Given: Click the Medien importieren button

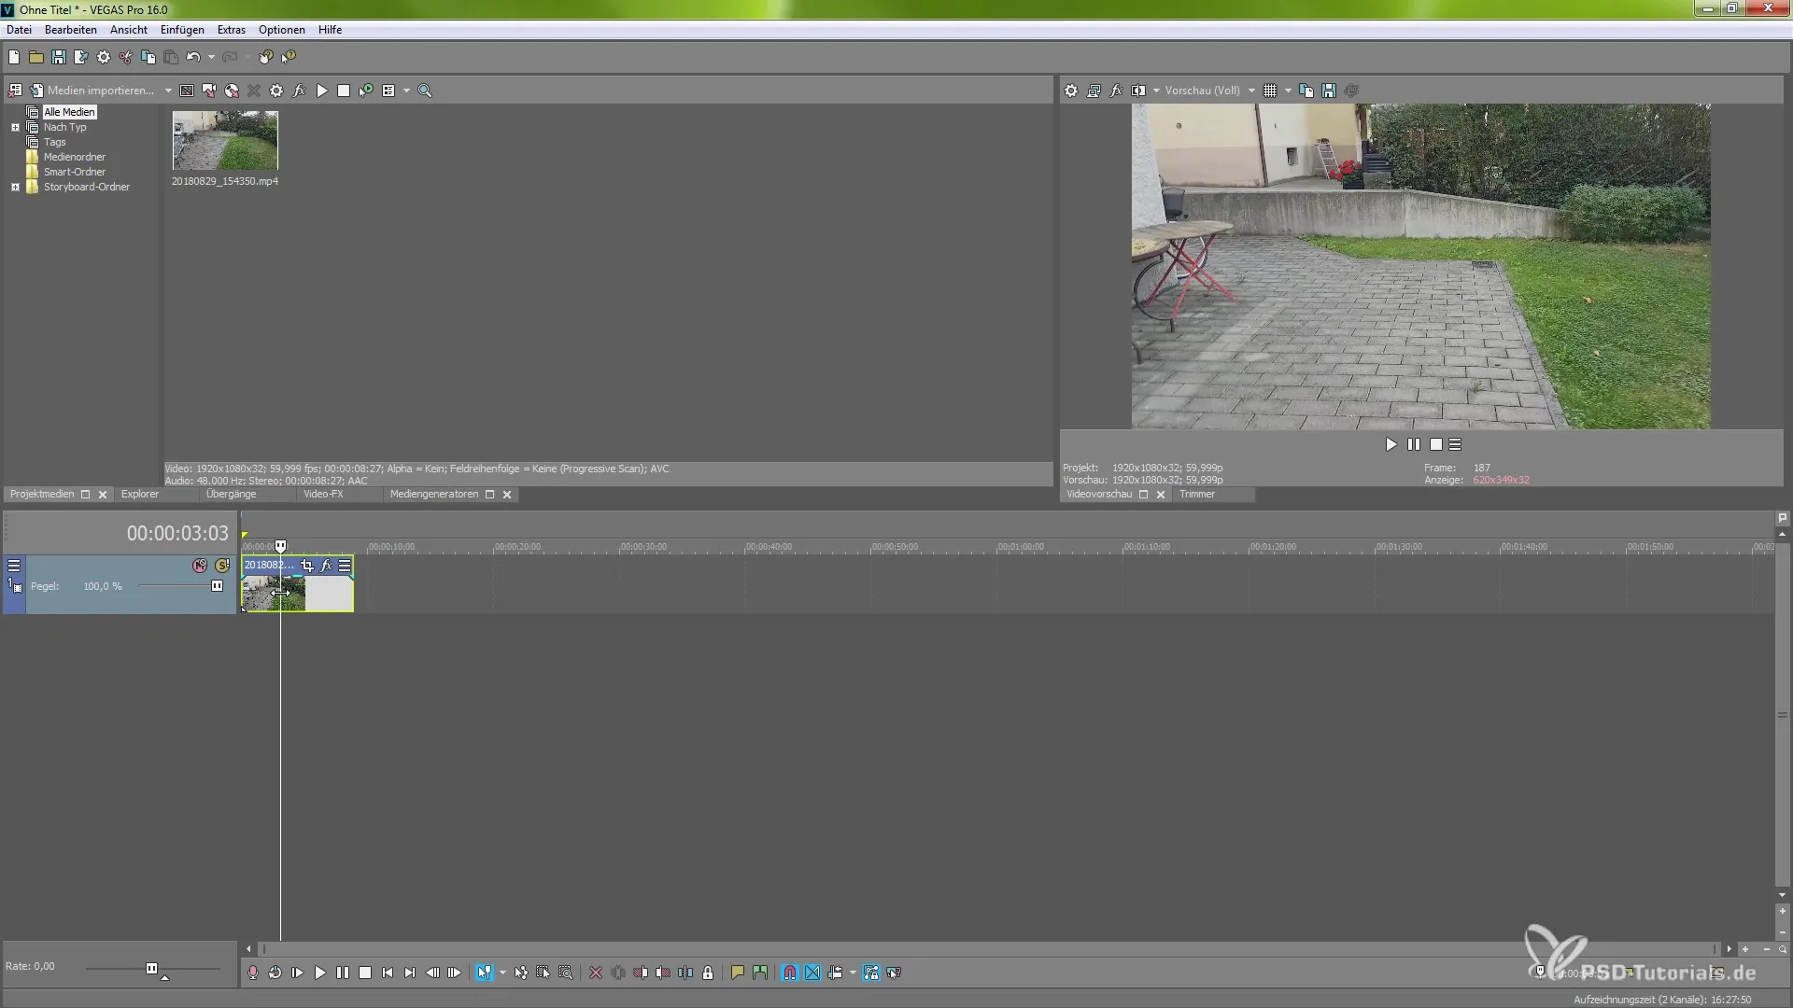Looking at the screenshot, I should pos(92,91).
